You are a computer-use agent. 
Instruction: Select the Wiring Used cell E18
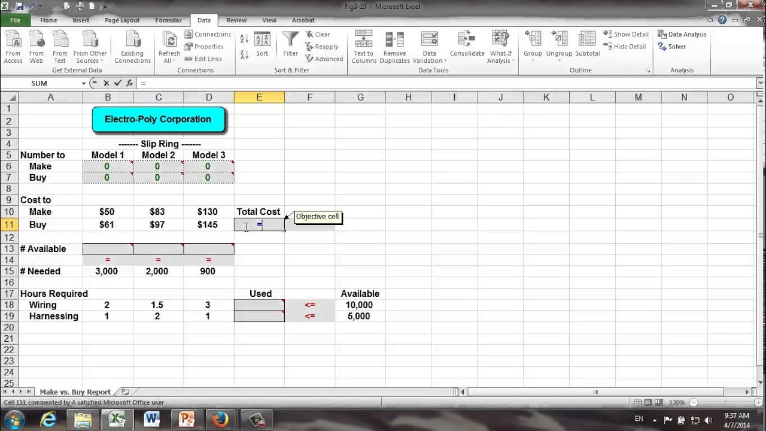pyautogui.click(x=259, y=305)
